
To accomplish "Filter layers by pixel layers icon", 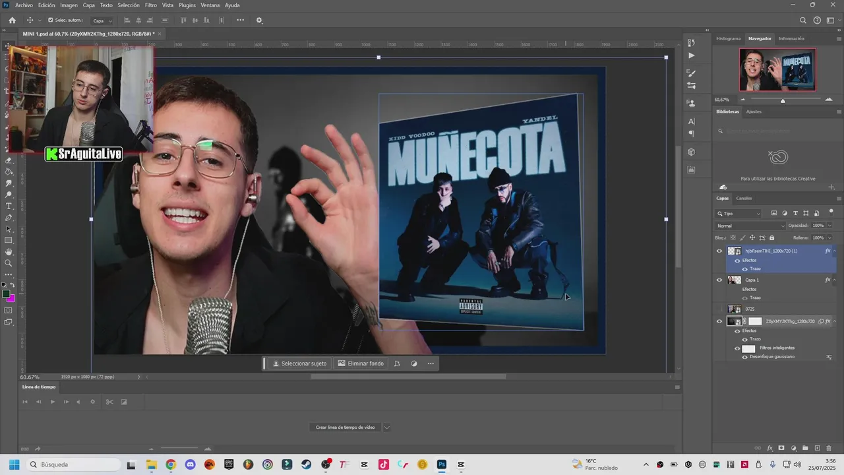I will [x=774, y=213].
